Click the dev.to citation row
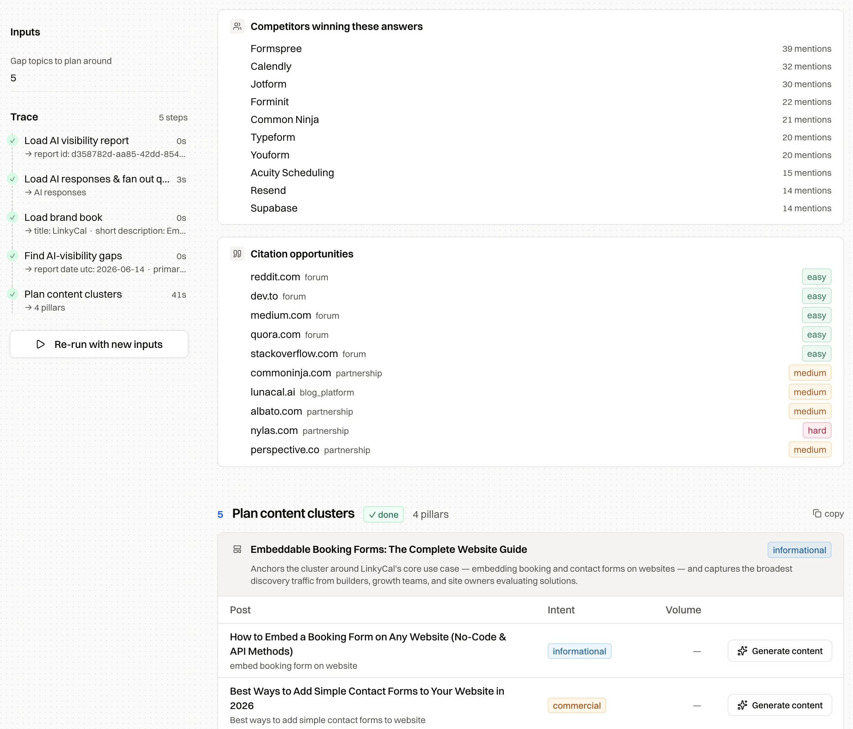This screenshot has height=729, width=853. click(x=541, y=296)
